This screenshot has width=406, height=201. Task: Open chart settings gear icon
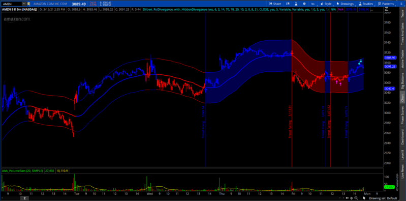point(304,4)
